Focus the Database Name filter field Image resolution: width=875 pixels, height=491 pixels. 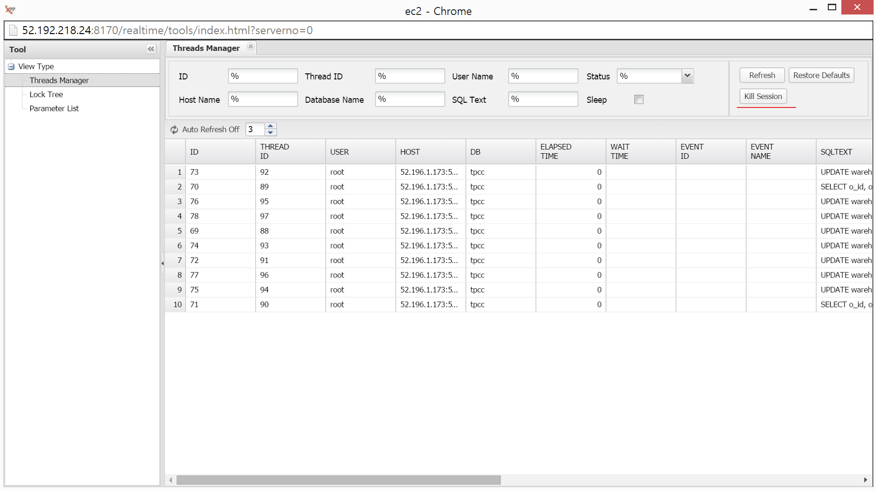click(410, 99)
